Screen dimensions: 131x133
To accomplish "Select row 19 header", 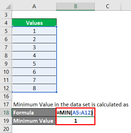I will (x=6, y=121).
